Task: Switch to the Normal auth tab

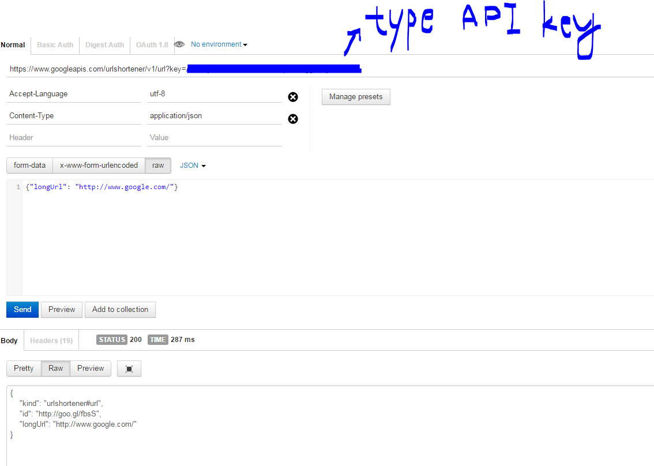Action: tap(13, 45)
